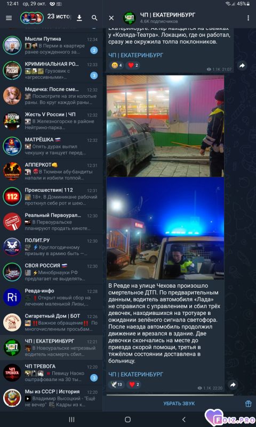
Task: View the crashed Lada car photo
Action: coord(165,126)
